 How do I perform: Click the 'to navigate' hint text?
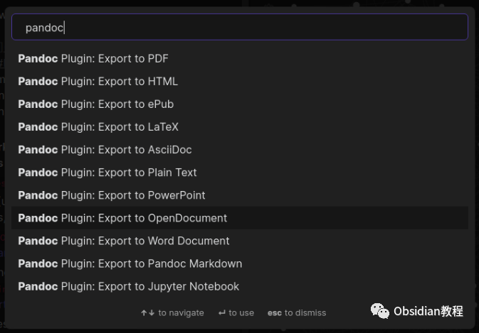181,313
